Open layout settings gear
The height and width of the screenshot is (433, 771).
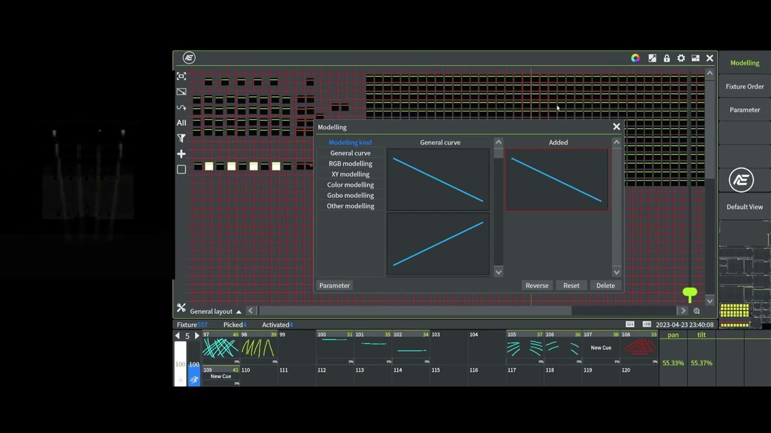(x=681, y=58)
